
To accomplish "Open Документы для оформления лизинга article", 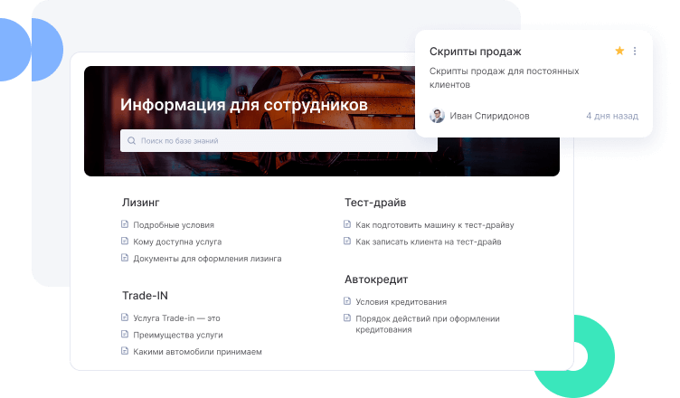I will tap(207, 259).
